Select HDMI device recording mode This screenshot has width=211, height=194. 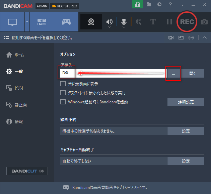pyautogui.click(x=42, y=22)
